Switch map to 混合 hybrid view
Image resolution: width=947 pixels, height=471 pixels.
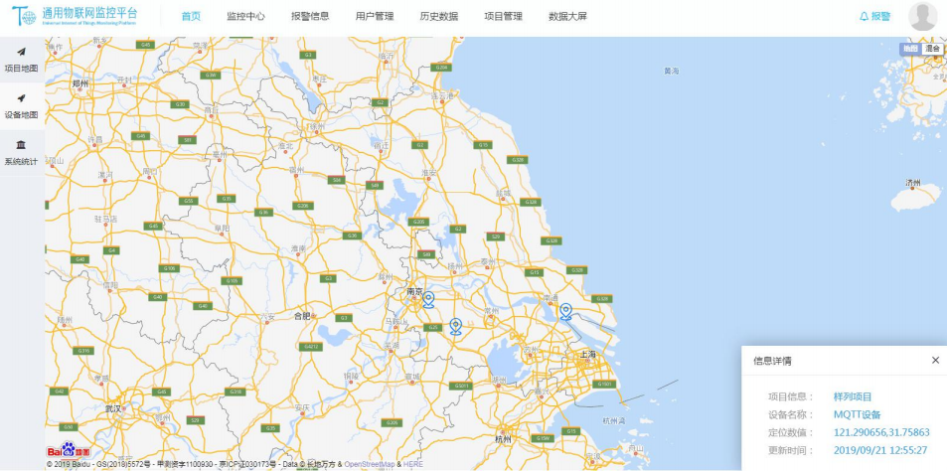[932, 49]
